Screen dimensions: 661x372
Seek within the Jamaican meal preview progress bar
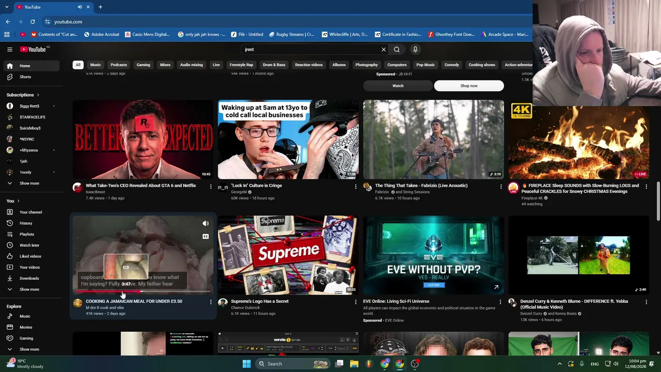click(143, 291)
